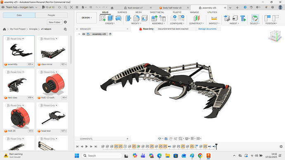285x160 pixels.
Task: Click the Insert McMaster-Carr component icon
Action: 243,18
